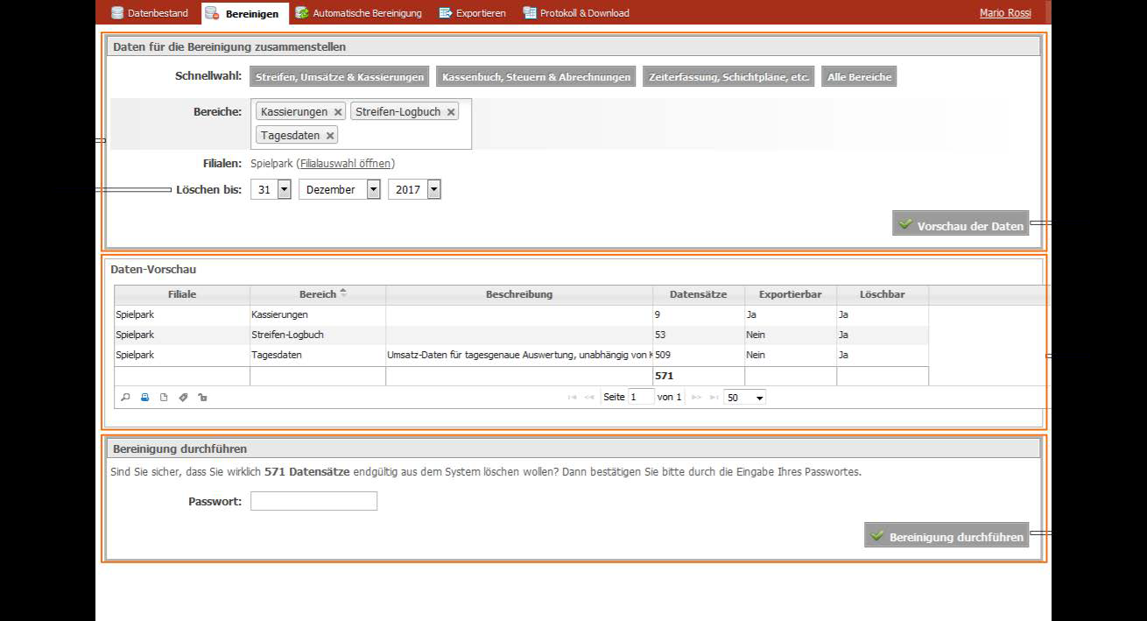Switch to Automatische Bereinigung tab
1147x621 pixels.
[x=358, y=13]
